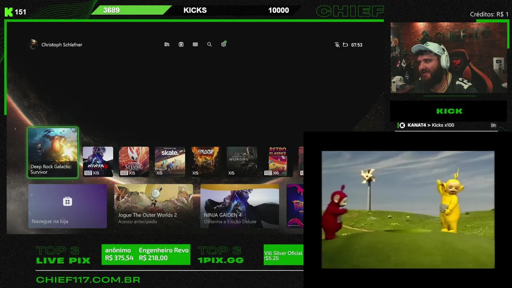Click the muted microphone status icon
This screenshot has width=512, height=288.
pos(337,45)
